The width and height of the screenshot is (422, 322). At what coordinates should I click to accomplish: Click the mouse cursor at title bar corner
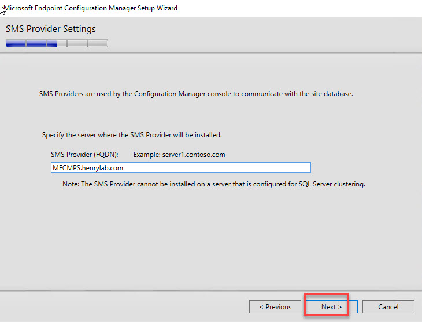3,8
